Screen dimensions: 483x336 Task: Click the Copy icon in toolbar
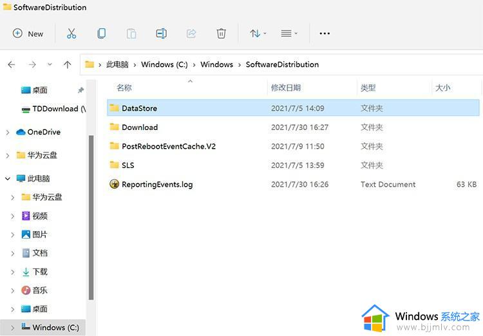pyautogui.click(x=101, y=33)
